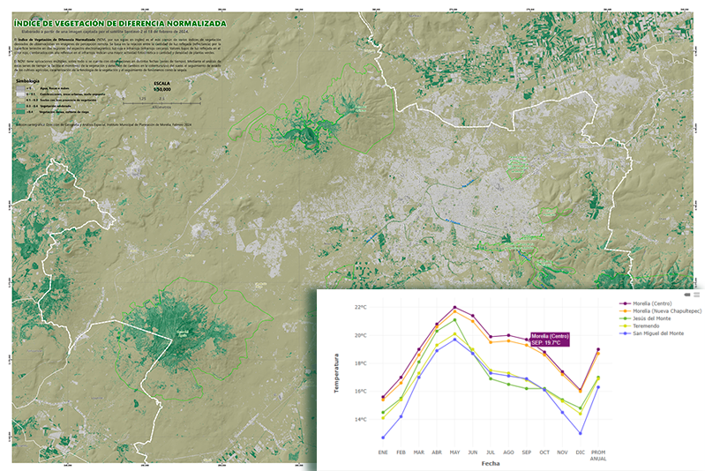
Task: Click the ESCALA 1:50,000 scale label
Action: coord(161,86)
